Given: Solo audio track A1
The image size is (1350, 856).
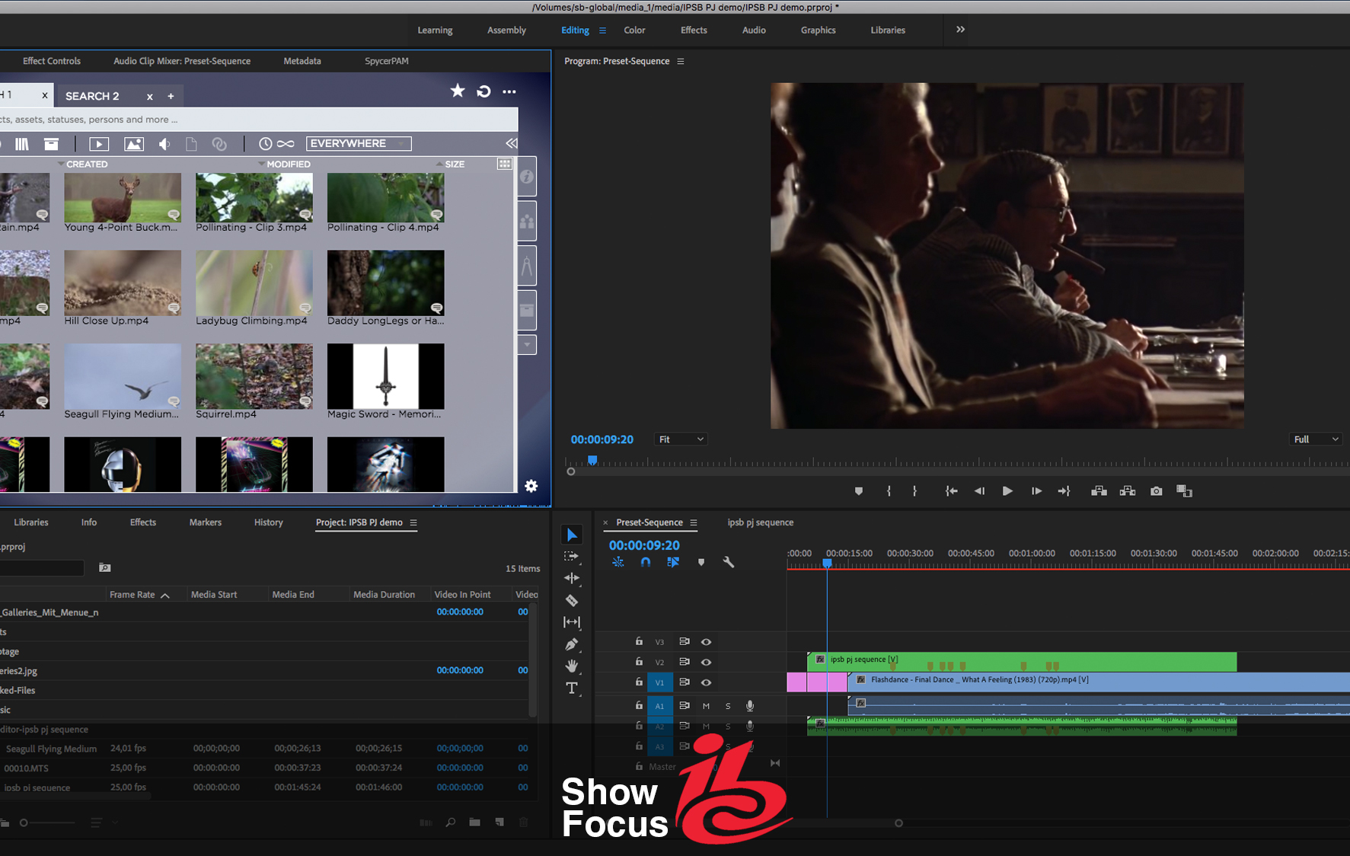Looking at the screenshot, I should pyautogui.click(x=728, y=706).
